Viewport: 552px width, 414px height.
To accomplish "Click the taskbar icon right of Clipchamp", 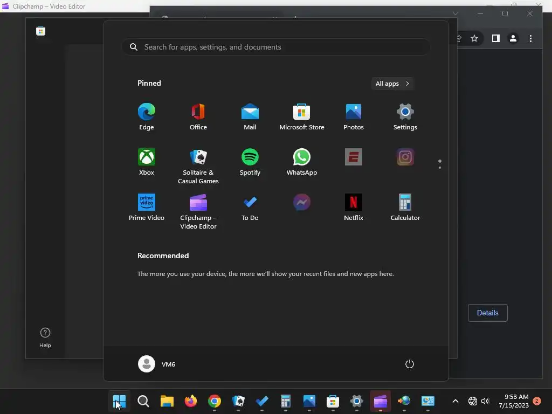I will pos(404,401).
